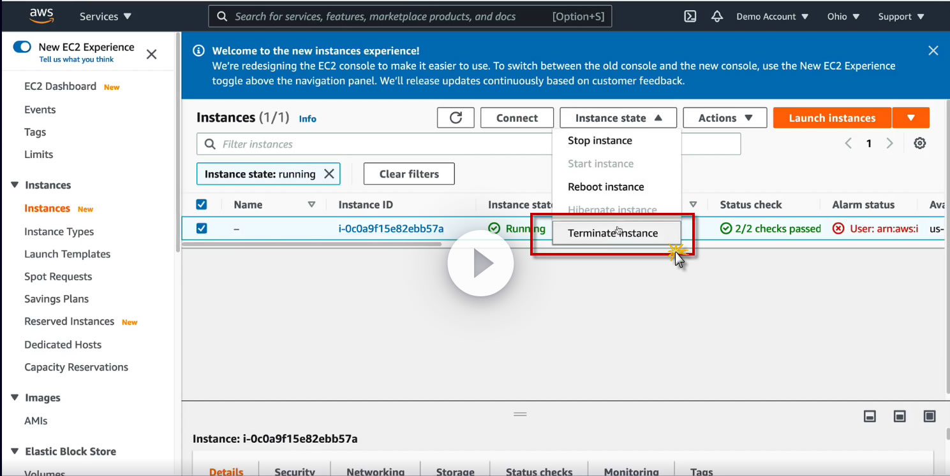The image size is (950, 476).
Task: Remove the 'Instance state: running' filter
Action: [329, 174]
